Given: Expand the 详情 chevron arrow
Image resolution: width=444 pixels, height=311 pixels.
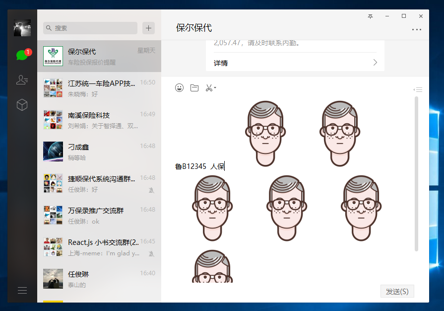Looking at the screenshot, I should [x=375, y=63].
